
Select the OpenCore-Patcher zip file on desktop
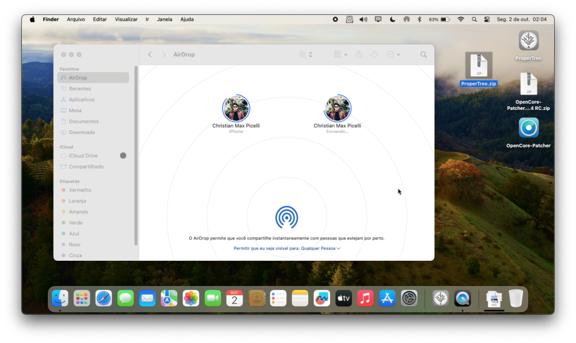tap(528, 92)
